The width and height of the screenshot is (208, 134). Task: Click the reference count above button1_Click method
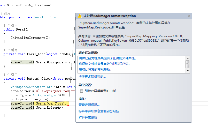[x=11, y=75]
